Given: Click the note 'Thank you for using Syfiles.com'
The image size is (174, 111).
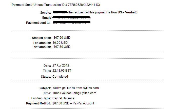Looking at the screenshot, I should [74, 93].
